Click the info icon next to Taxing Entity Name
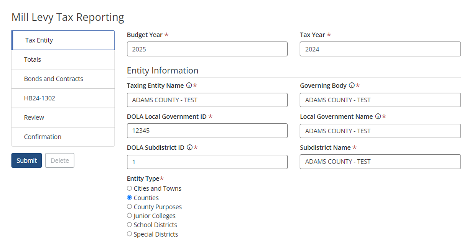This screenshot has width=474, height=247. click(189, 85)
